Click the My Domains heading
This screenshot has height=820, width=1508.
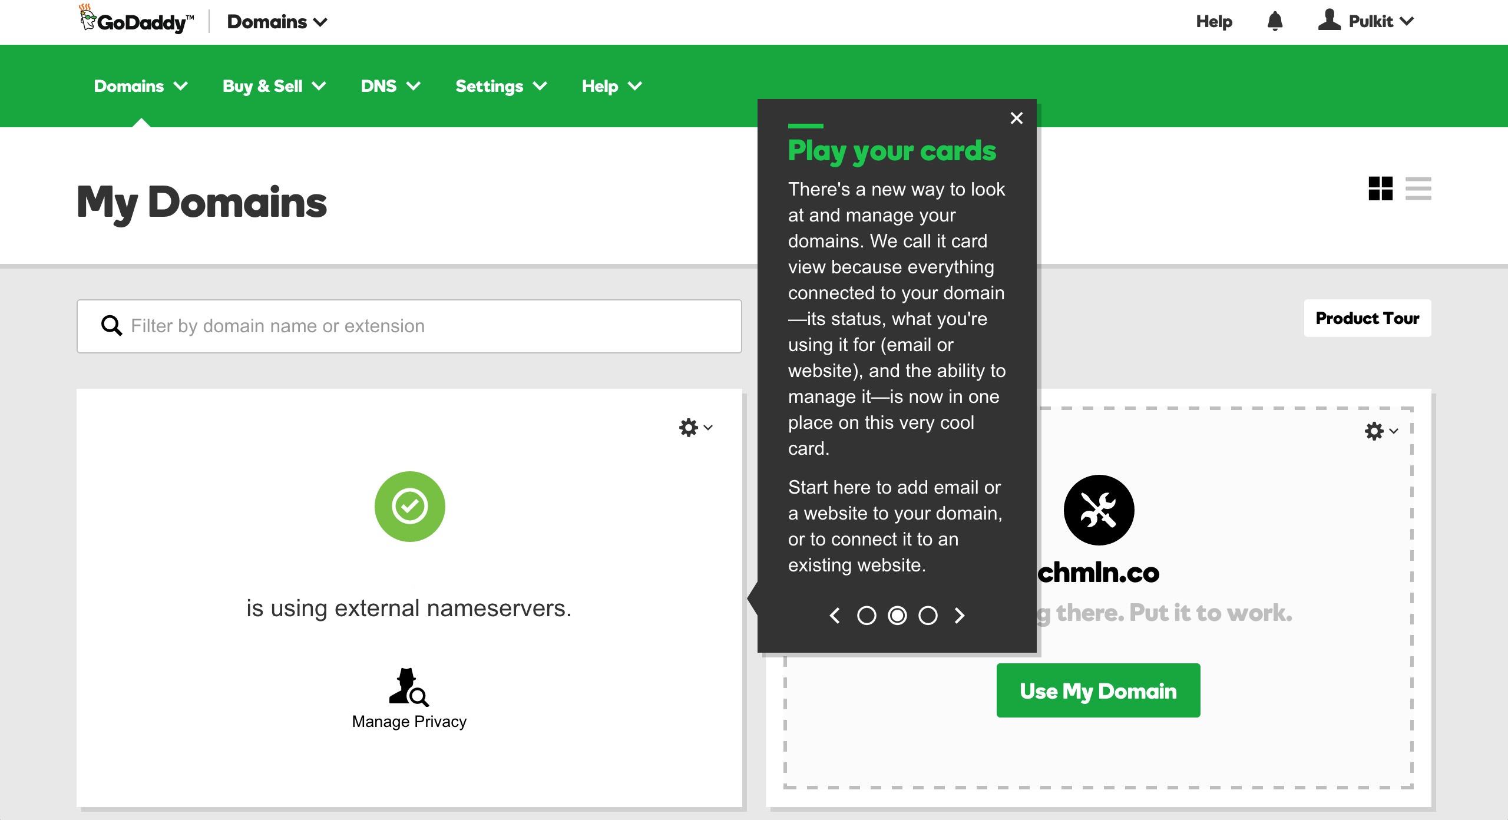tap(201, 203)
